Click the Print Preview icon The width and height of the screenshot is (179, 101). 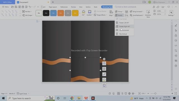point(26,7)
